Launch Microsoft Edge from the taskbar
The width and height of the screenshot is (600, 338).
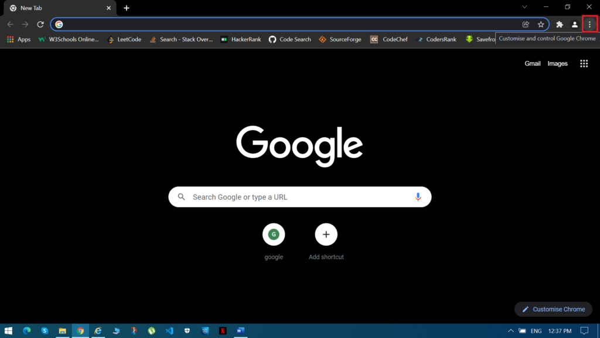tap(26, 331)
